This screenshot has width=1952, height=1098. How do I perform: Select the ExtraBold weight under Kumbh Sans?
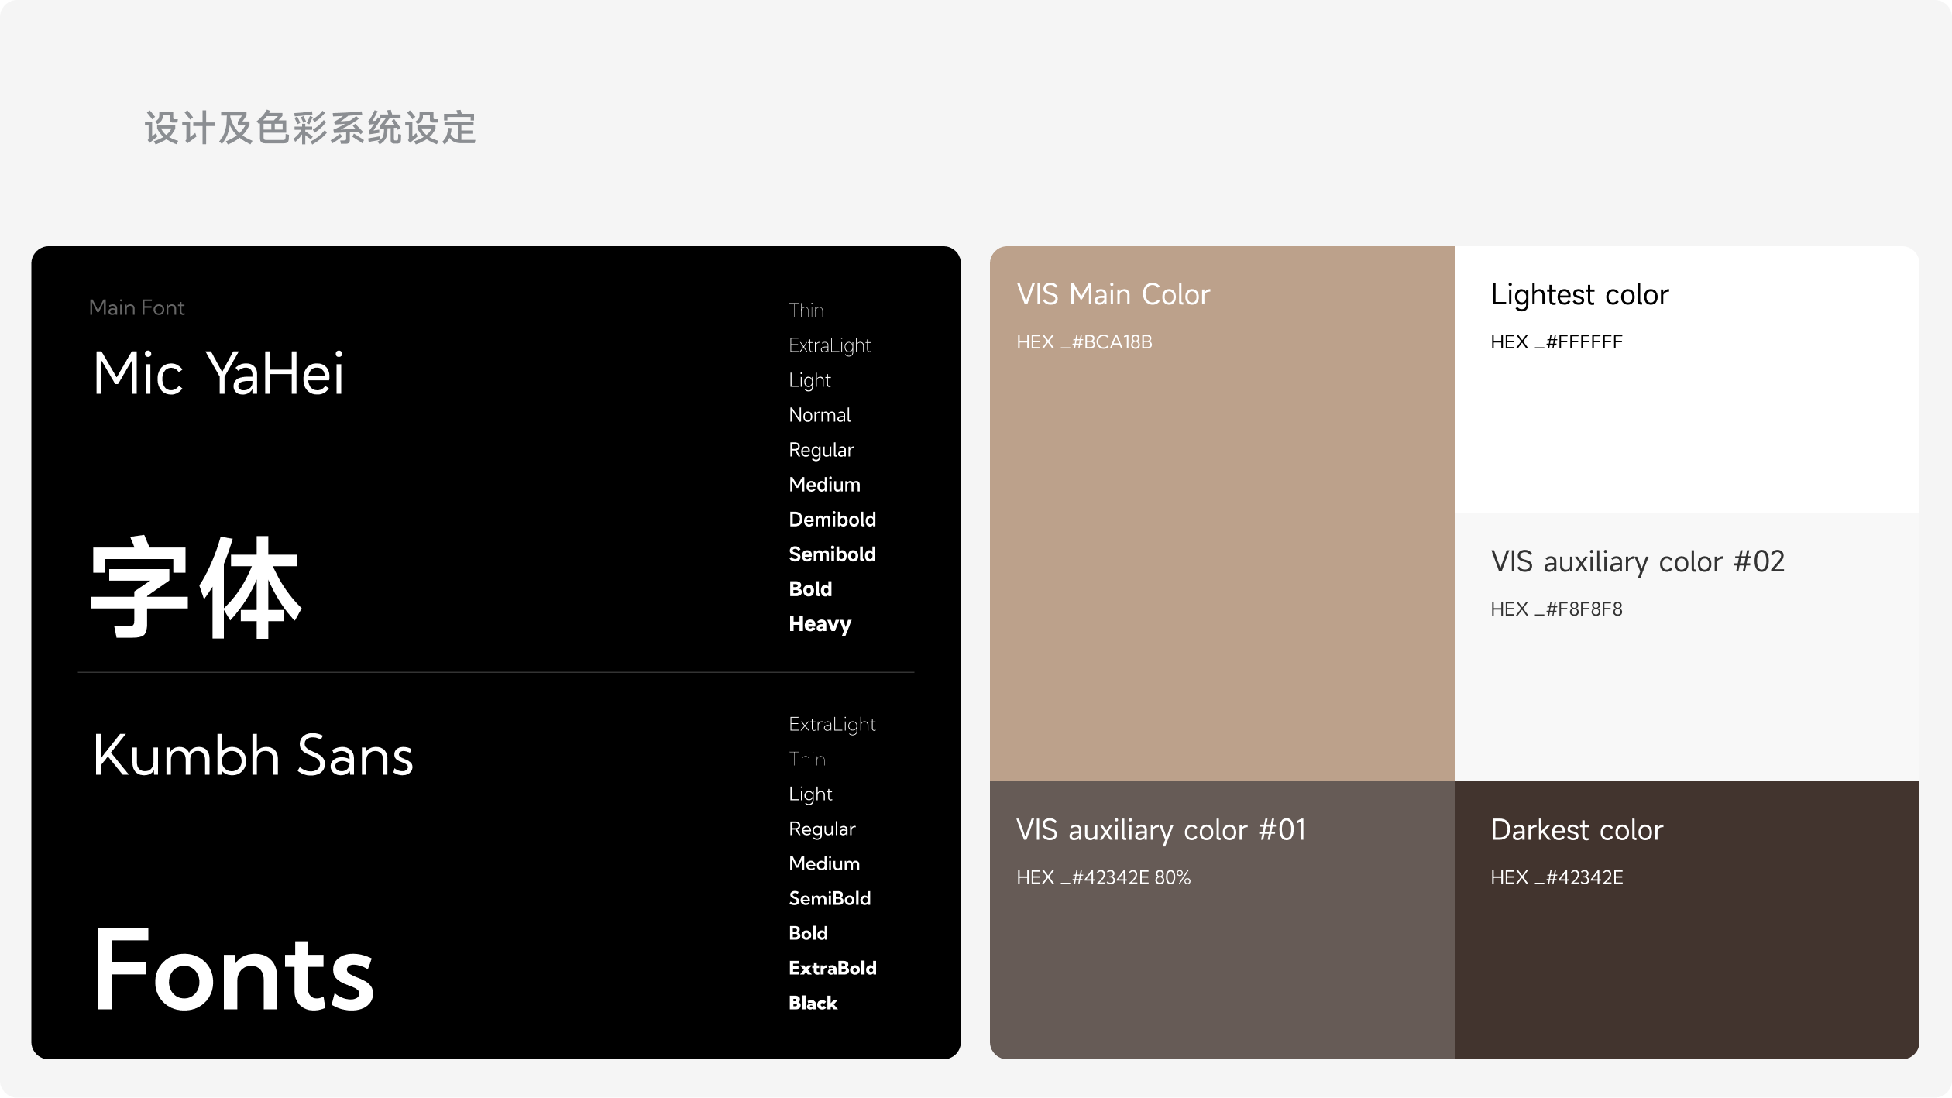(832, 968)
